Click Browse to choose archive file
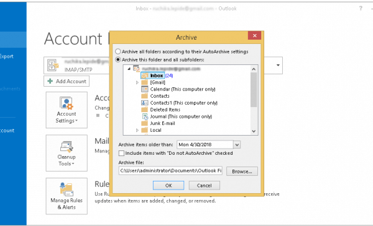The image size is (373, 226). pos(242,172)
